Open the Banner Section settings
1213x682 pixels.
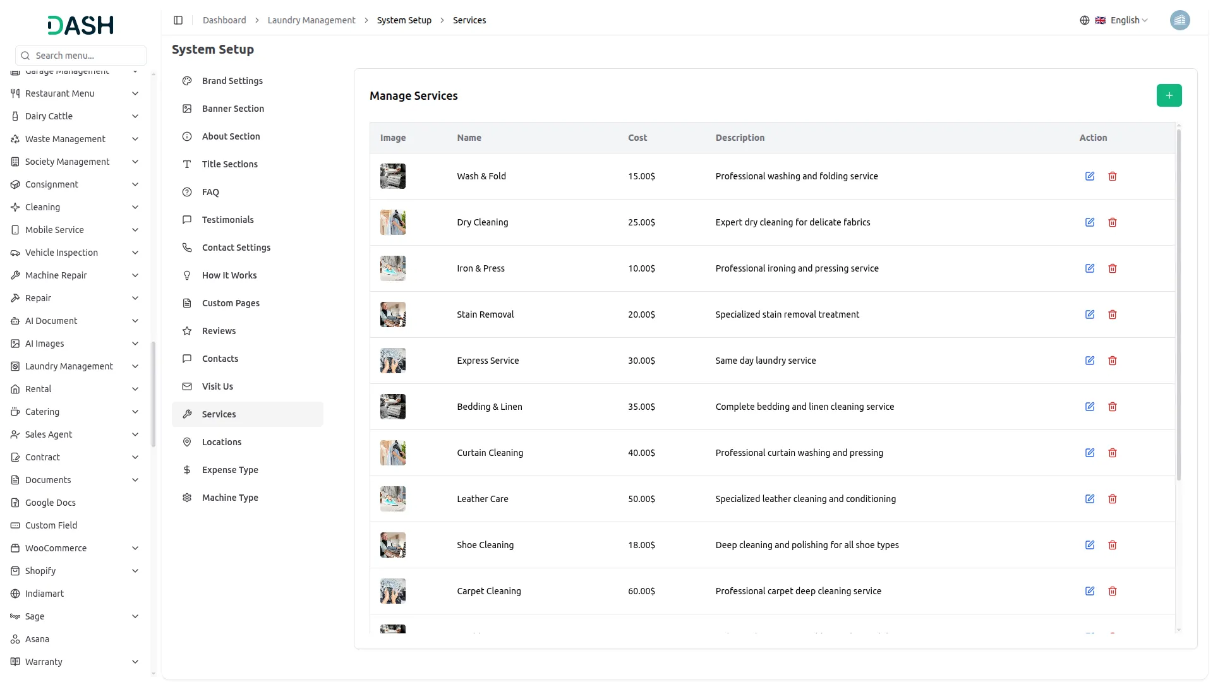pyautogui.click(x=248, y=109)
